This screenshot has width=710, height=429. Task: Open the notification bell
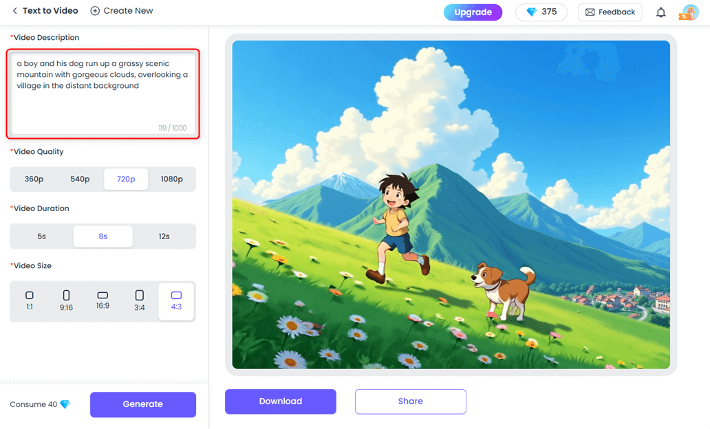[660, 12]
